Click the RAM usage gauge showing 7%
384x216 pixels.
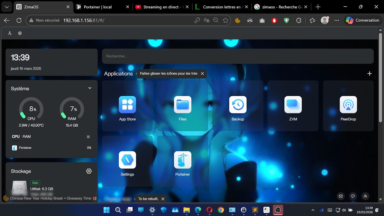[72, 109]
